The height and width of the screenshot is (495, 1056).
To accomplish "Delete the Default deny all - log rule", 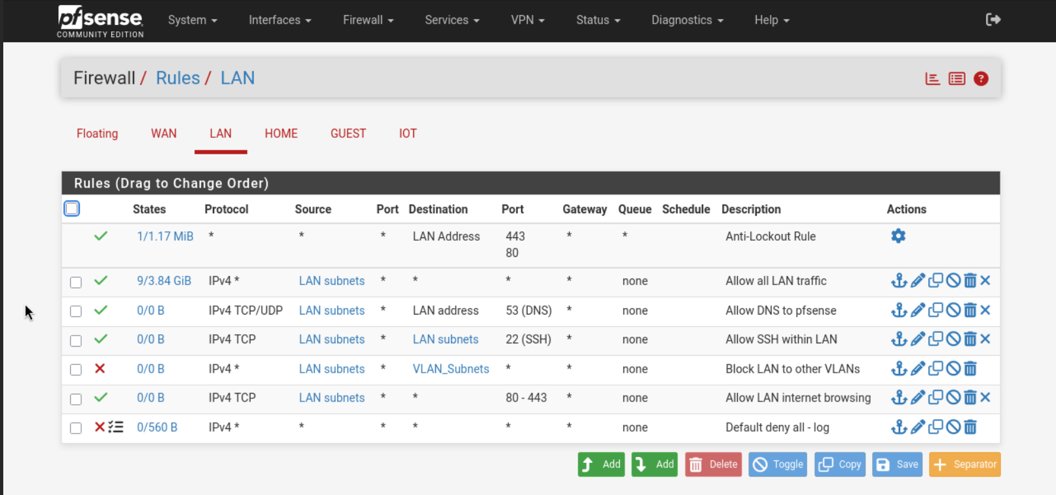I will point(970,427).
